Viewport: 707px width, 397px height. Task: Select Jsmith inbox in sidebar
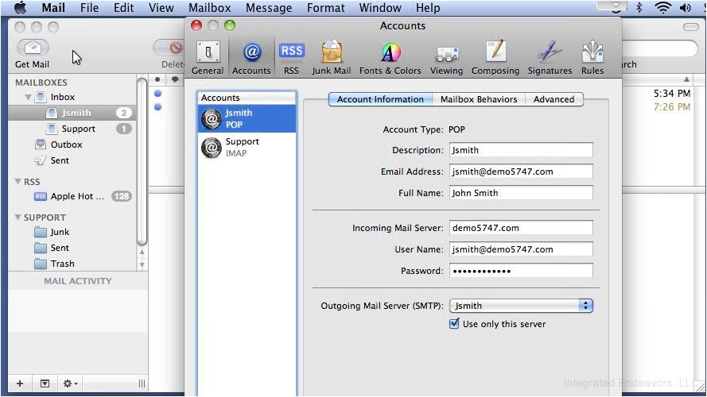click(72, 113)
